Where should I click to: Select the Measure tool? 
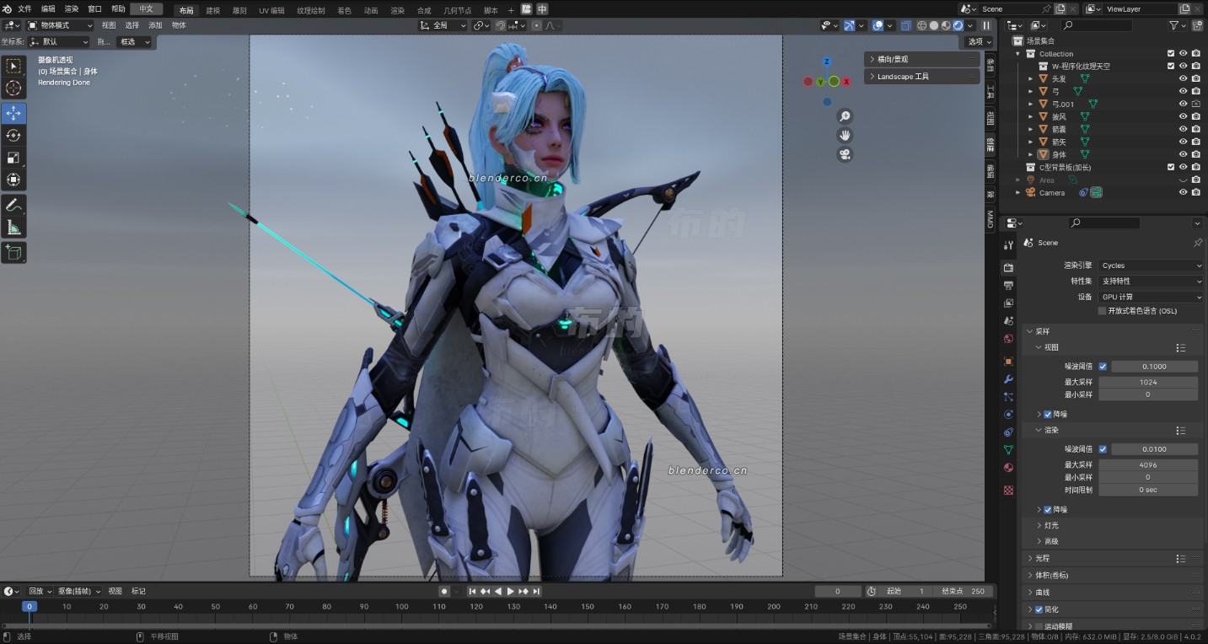click(13, 228)
